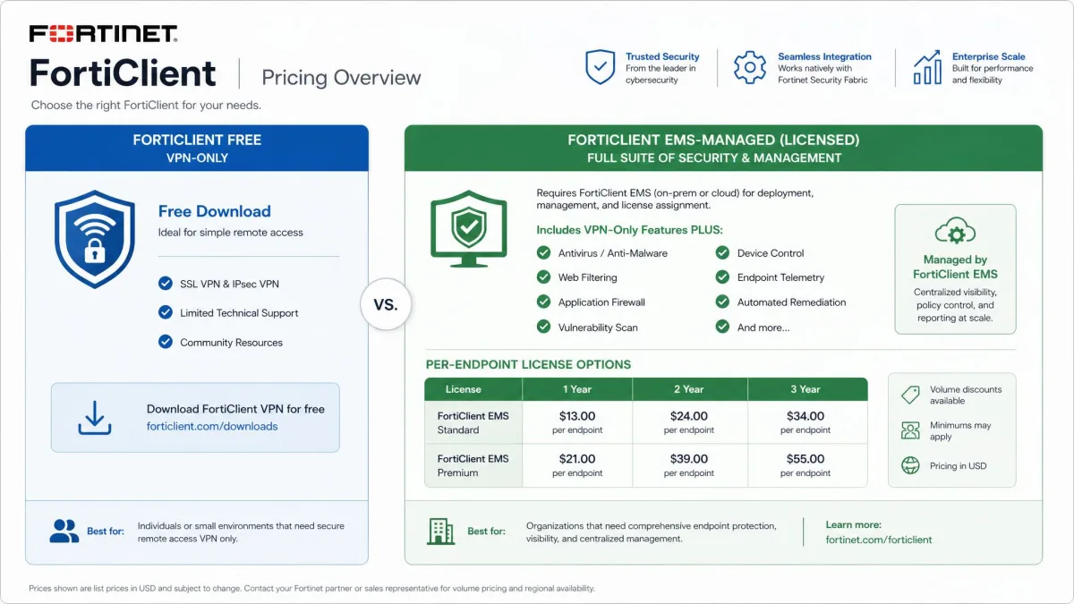Click the $24.00 per endpoint cell

tap(689, 422)
